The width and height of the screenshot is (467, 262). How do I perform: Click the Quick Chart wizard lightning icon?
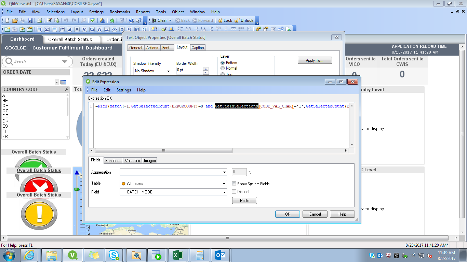click(x=103, y=20)
